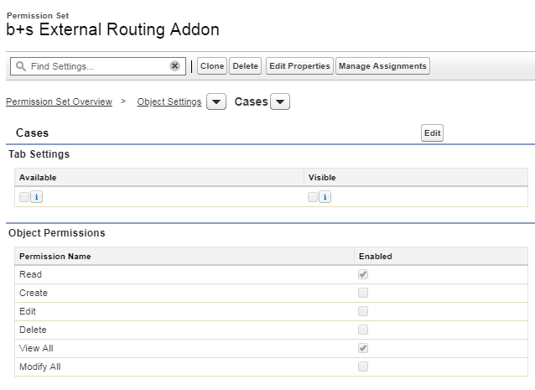535x390 pixels.
Task: Toggle the Visible tab setting checkbox
Action: 313,197
